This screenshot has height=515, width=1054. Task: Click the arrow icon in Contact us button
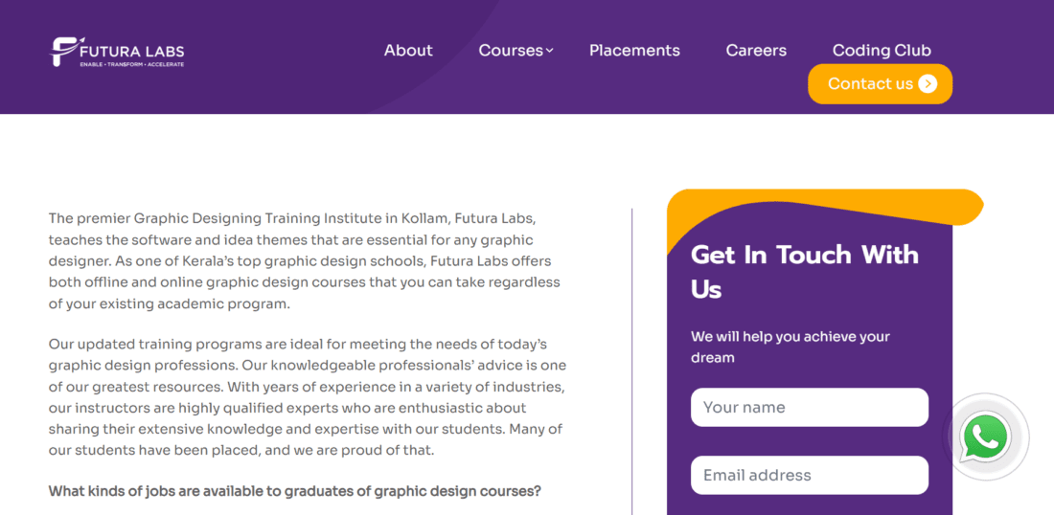click(x=927, y=84)
